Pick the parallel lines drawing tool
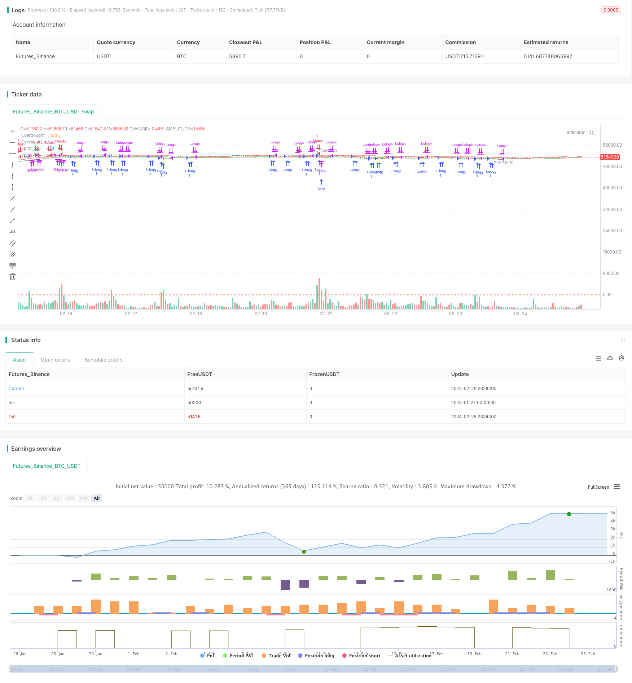The image size is (632, 683). [13, 243]
